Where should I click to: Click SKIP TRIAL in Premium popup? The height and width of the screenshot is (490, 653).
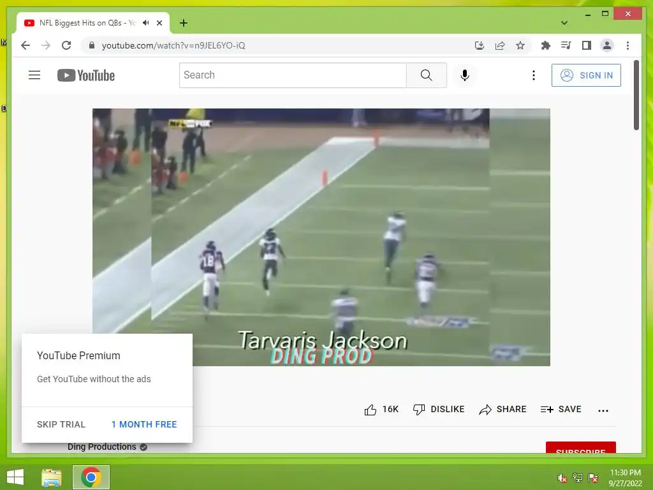tap(61, 424)
